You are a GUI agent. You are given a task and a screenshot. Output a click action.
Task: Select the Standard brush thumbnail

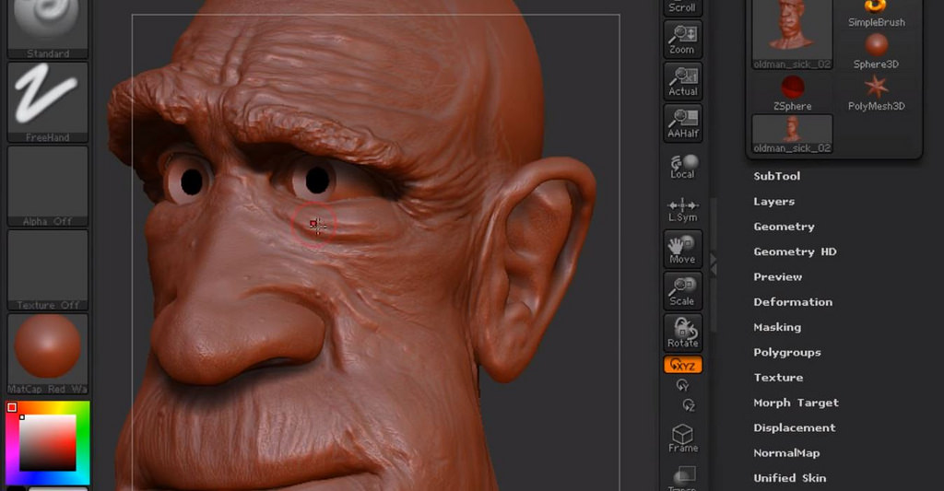pyautogui.click(x=48, y=28)
